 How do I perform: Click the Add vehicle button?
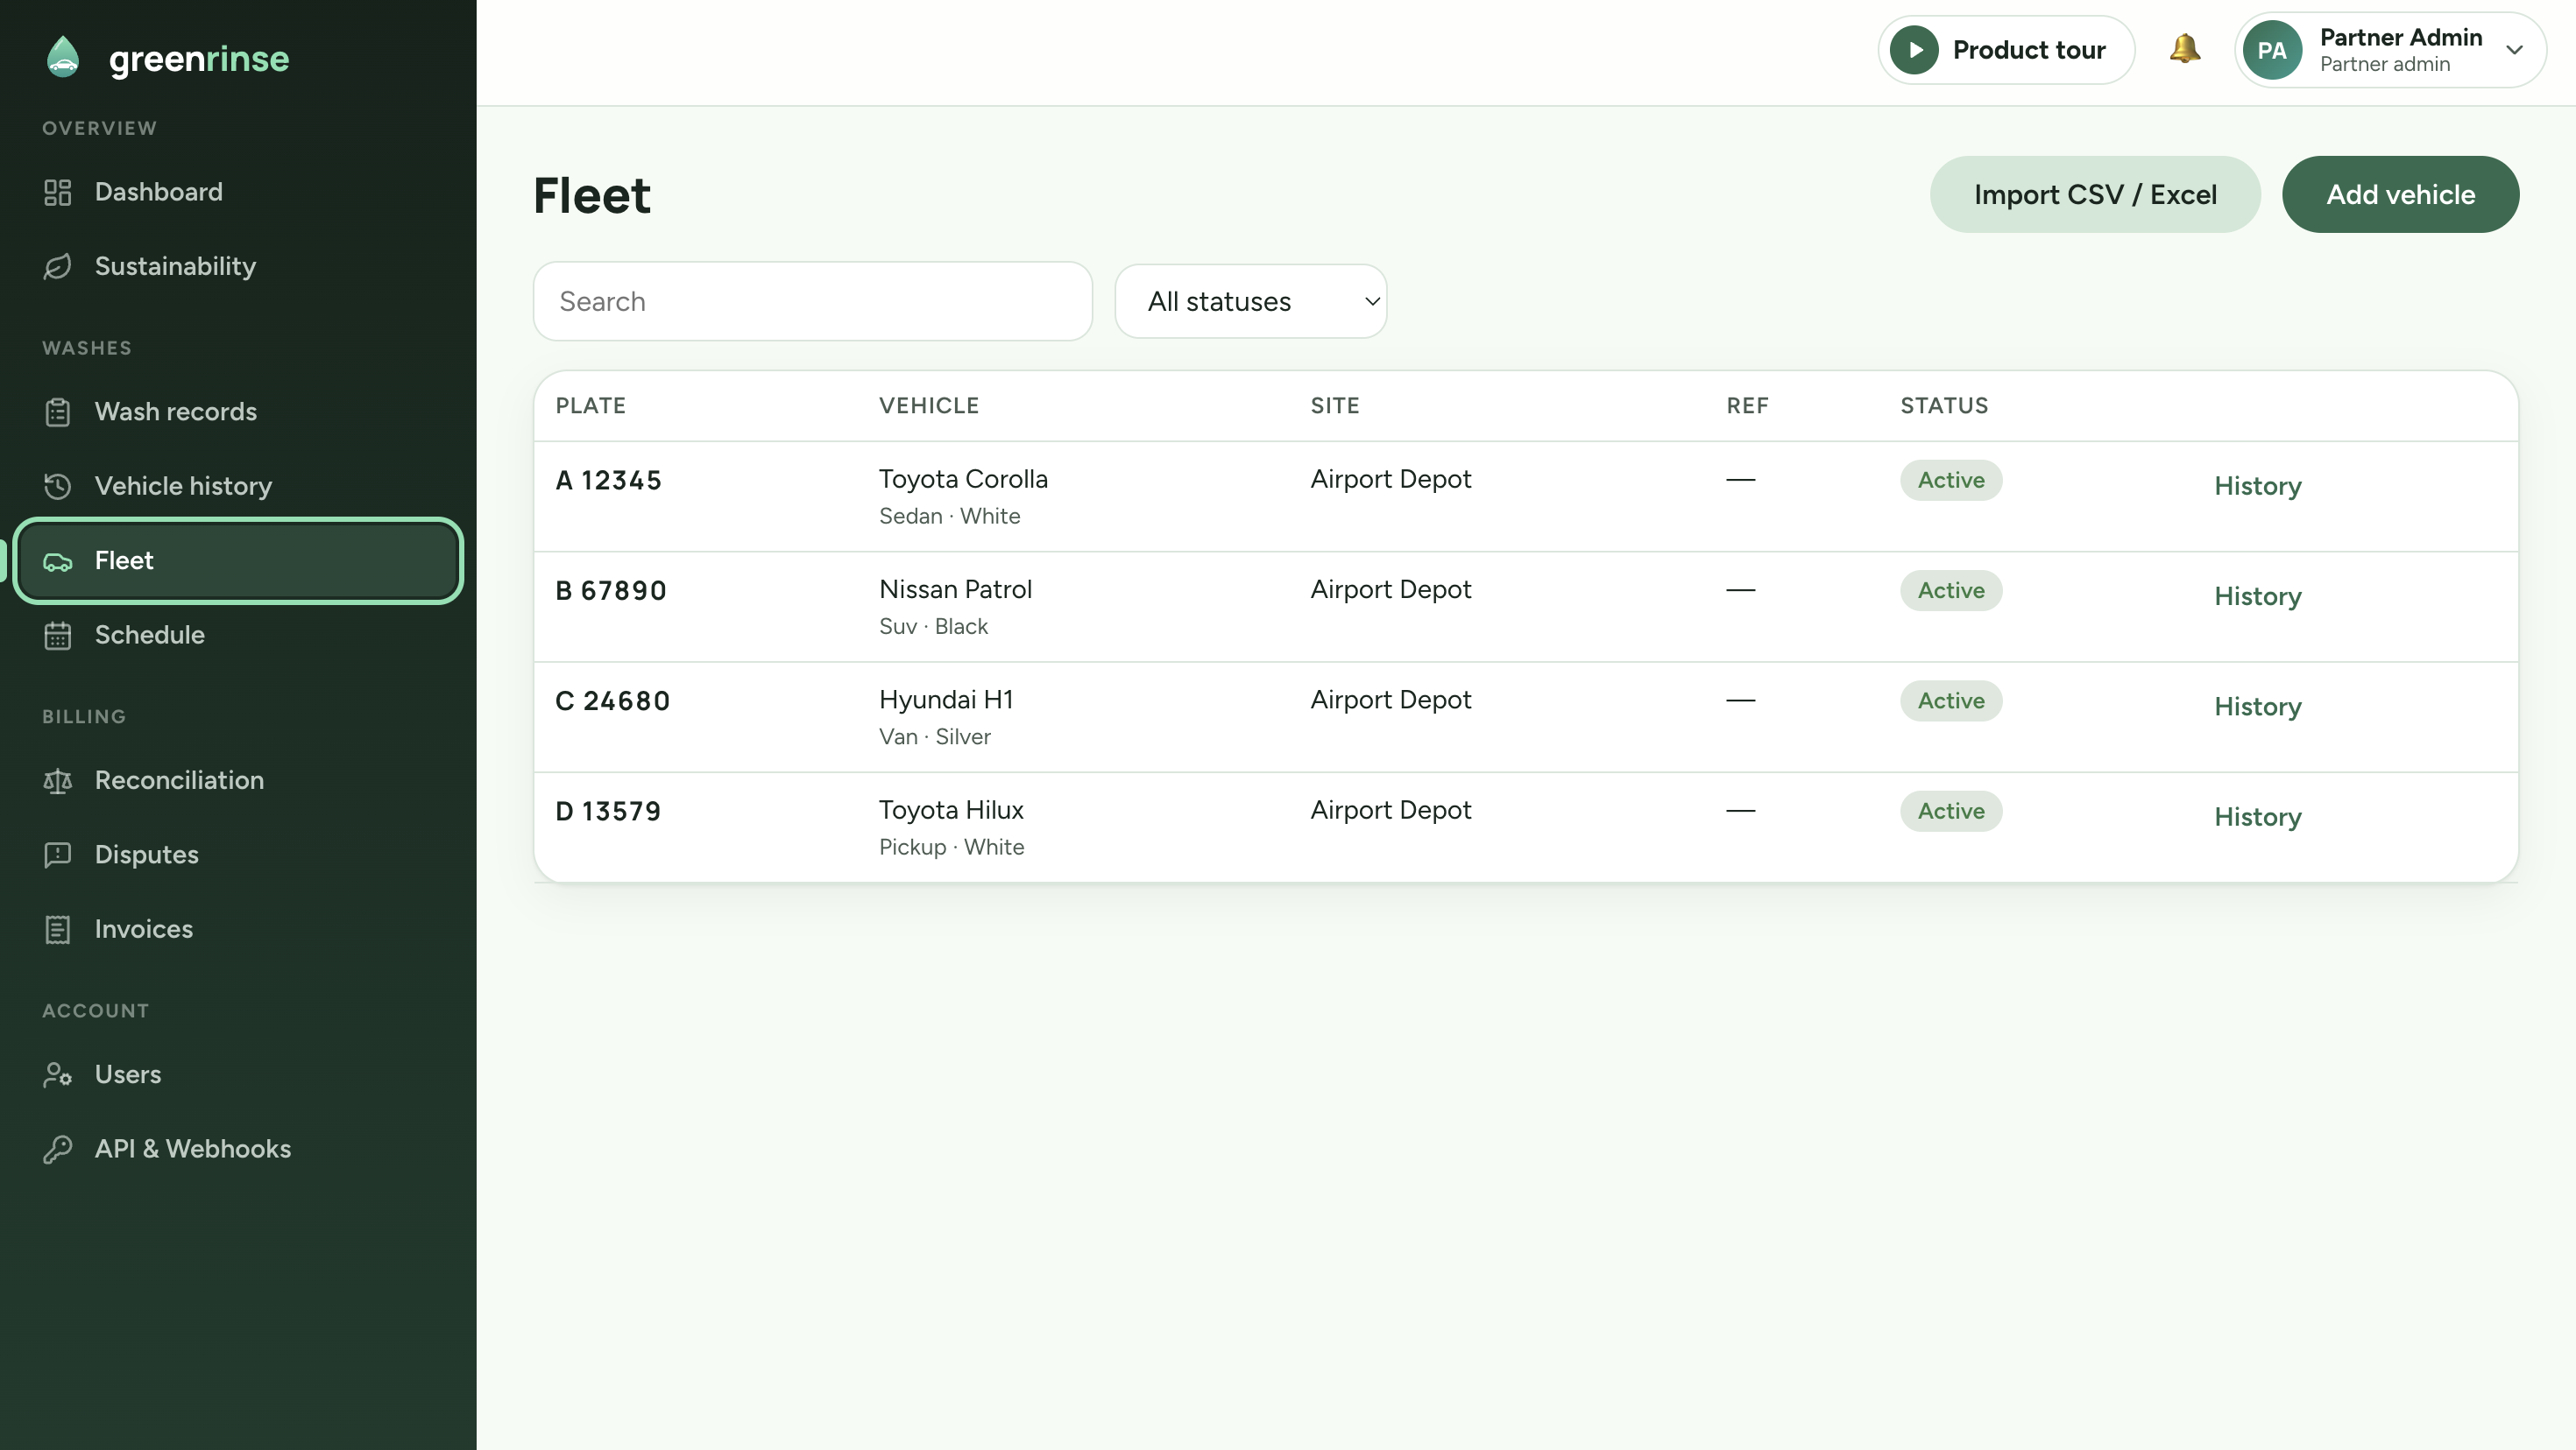2400,195
